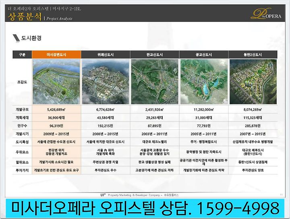Select the 미사강변도시 bird's-eye image
The height and width of the screenshot is (219, 290).
(56, 82)
